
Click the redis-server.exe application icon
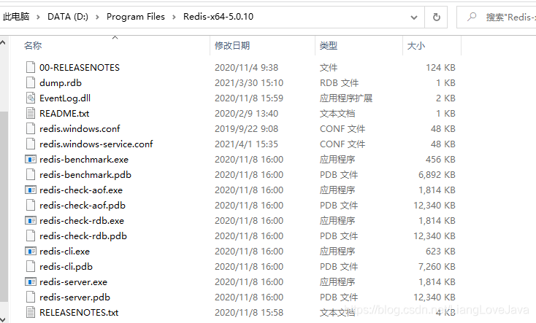point(31,281)
